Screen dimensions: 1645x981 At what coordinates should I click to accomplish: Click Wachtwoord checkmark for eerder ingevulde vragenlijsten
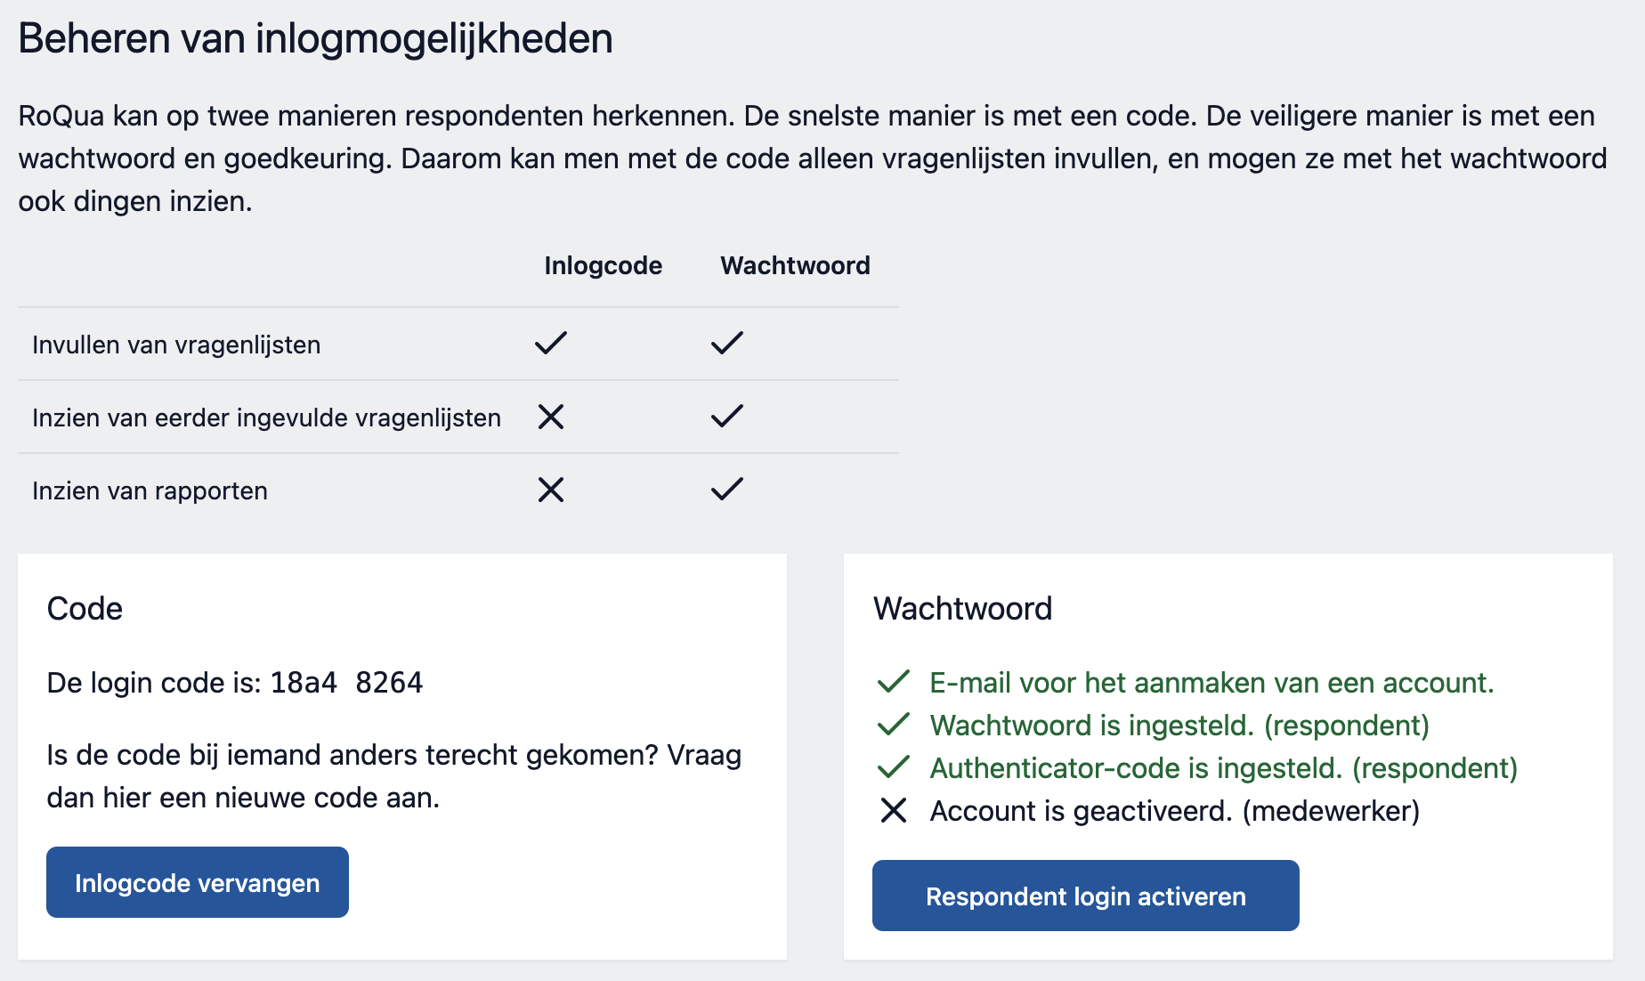727,417
